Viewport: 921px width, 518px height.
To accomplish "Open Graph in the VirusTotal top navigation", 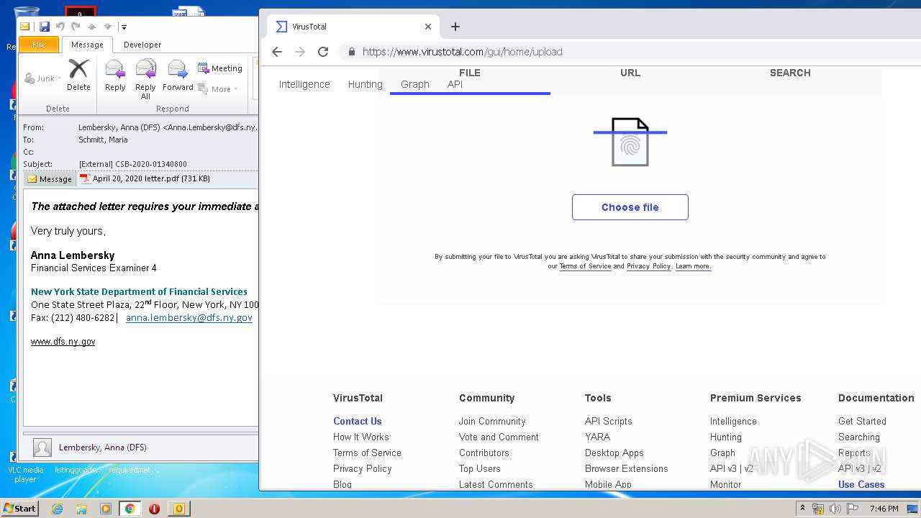I will pyautogui.click(x=415, y=84).
